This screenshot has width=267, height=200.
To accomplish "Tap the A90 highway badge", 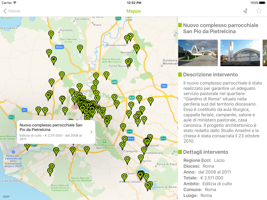I will click(x=115, y=82).
